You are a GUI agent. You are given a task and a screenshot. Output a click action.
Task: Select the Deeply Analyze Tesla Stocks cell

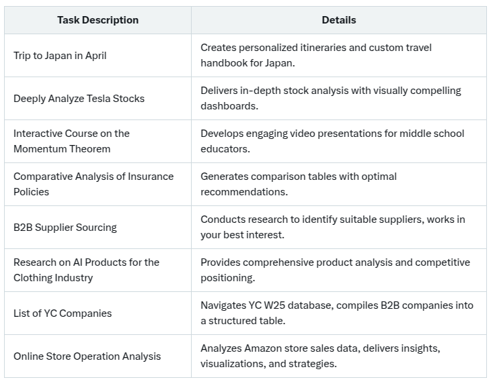click(x=98, y=99)
